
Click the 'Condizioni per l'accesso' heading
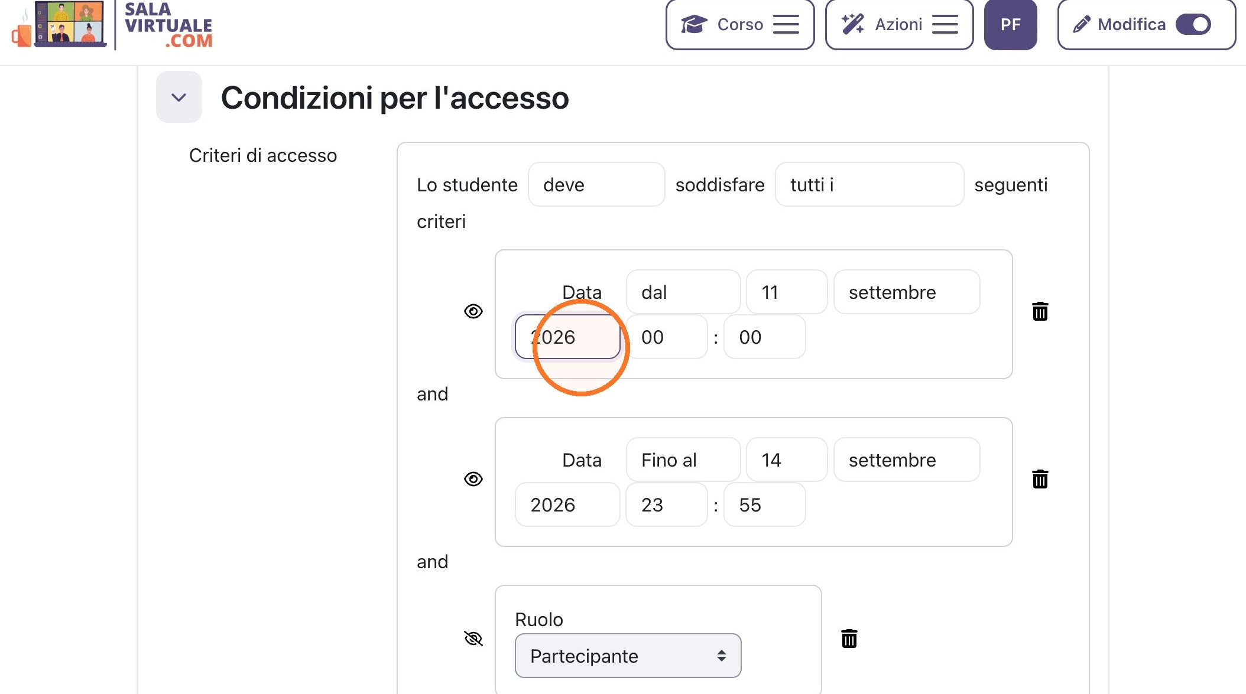point(395,98)
